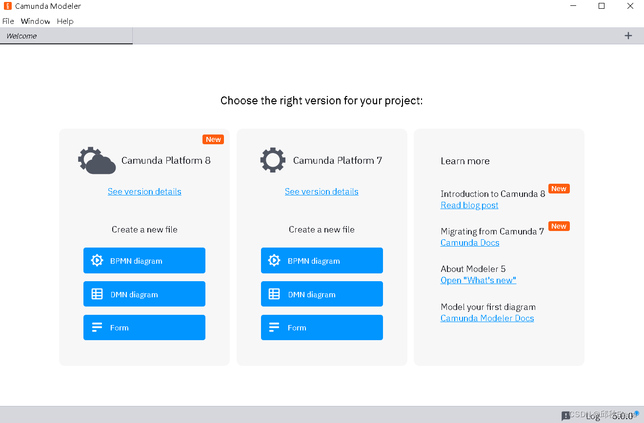Screen dimensions: 644x423
Task: Open the Help menu
Action: (65, 21)
